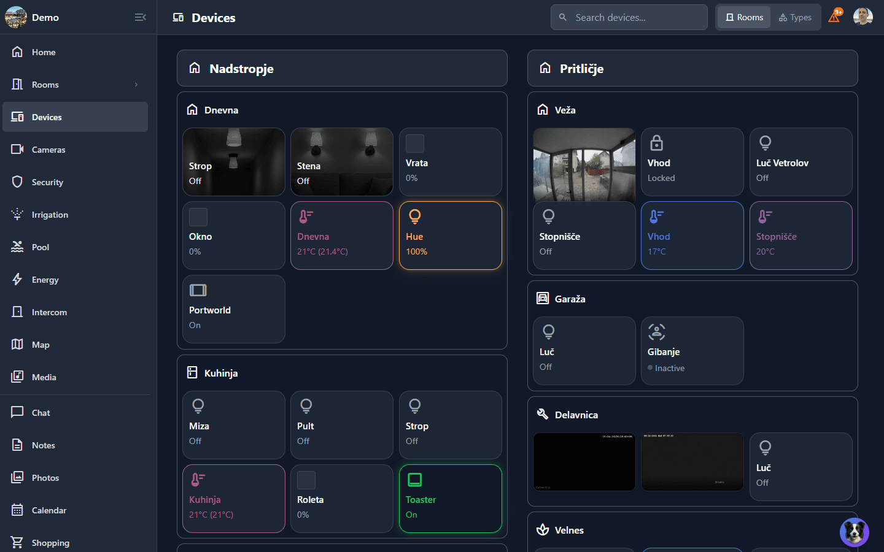Open the Irrigation sidebar icon
This screenshot has height=552, width=884.
[18, 214]
